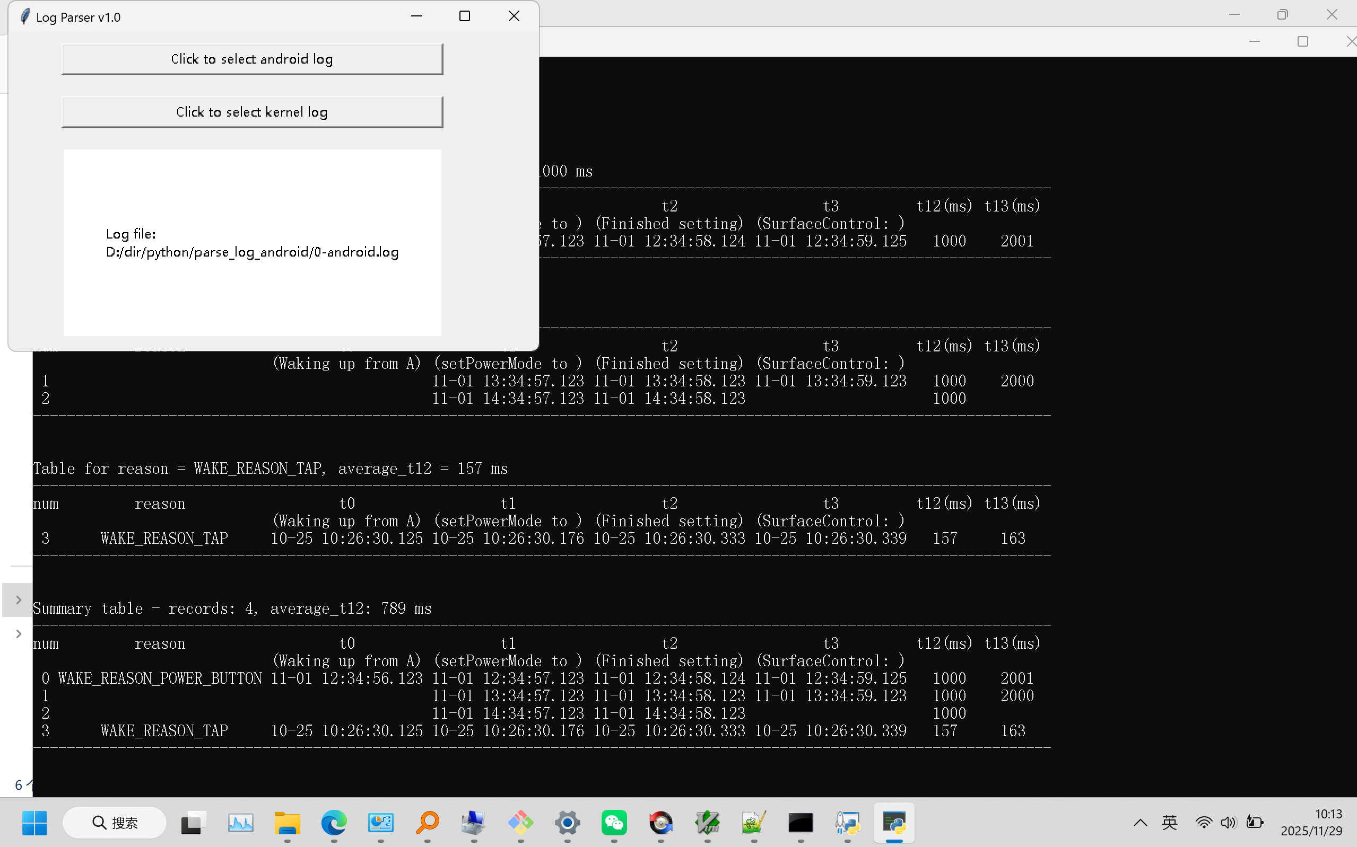Screen dimensions: 1357x847
Task: Click to select kernel log button
Action: (251, 112)
